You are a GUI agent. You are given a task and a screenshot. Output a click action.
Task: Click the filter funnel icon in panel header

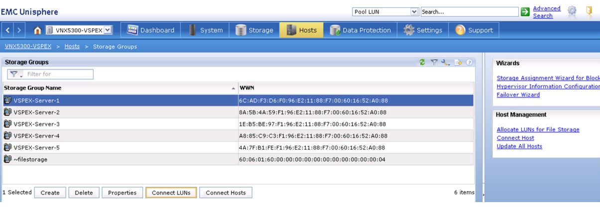tap(434, 62)
